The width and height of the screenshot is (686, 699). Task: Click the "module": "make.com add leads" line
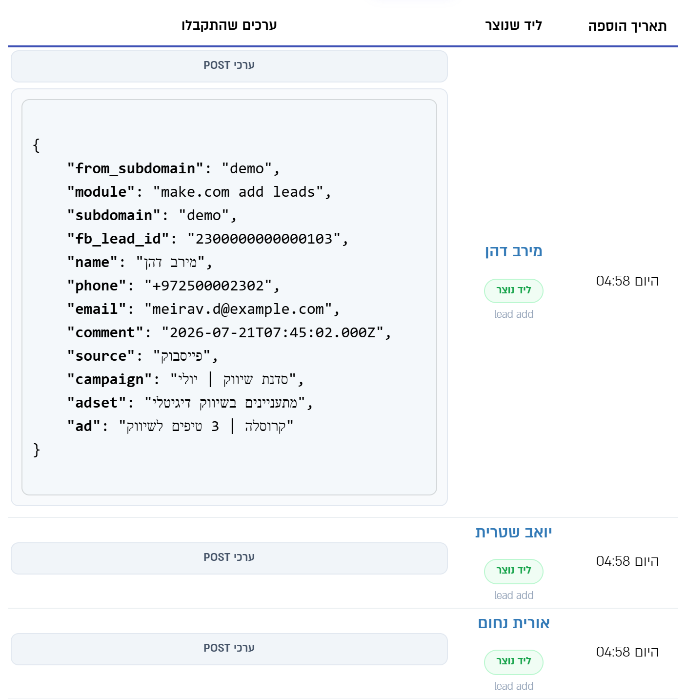click(x=199, y=192)
